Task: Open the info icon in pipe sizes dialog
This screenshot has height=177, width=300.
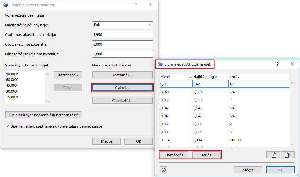Action: pos(164,170)
